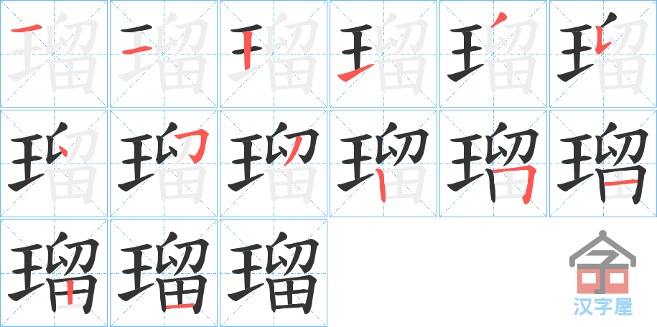657x327 pixels.
Task: Click the top-right 刀 component of completed character
Action: [x=302, y=255]
